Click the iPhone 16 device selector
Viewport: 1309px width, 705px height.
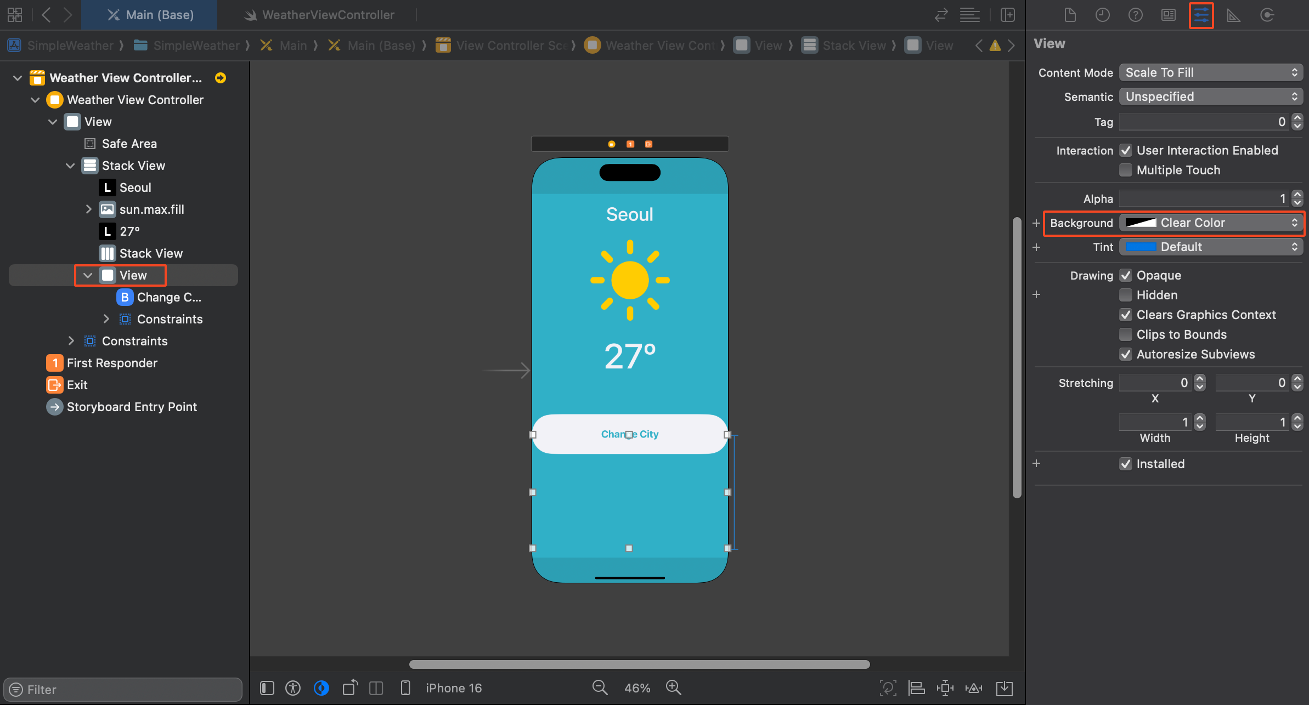click(x=453, y=688)
